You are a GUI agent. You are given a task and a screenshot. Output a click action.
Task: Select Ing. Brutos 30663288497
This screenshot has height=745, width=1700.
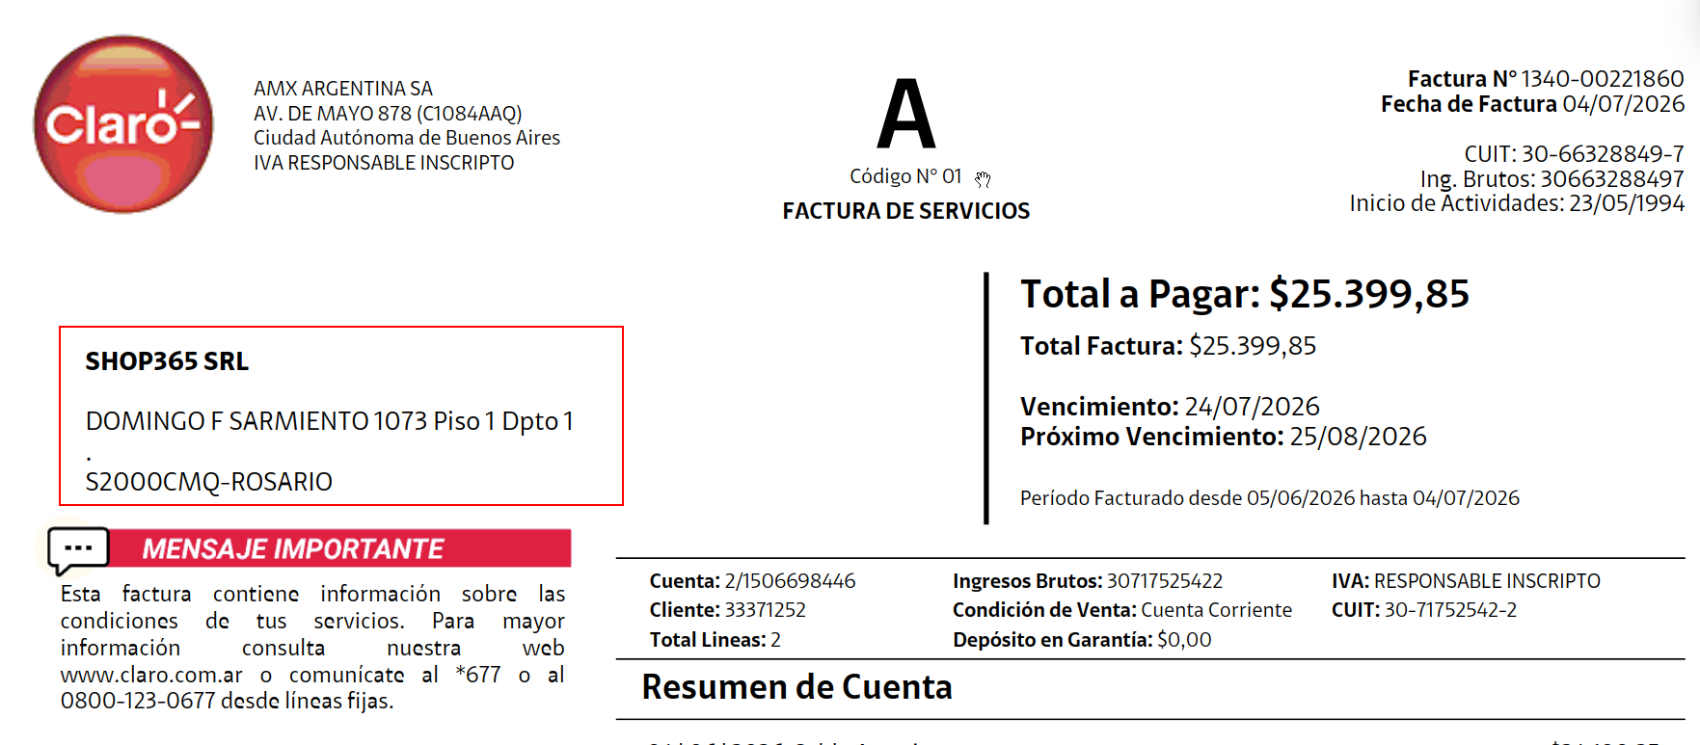pos(1552,179)
